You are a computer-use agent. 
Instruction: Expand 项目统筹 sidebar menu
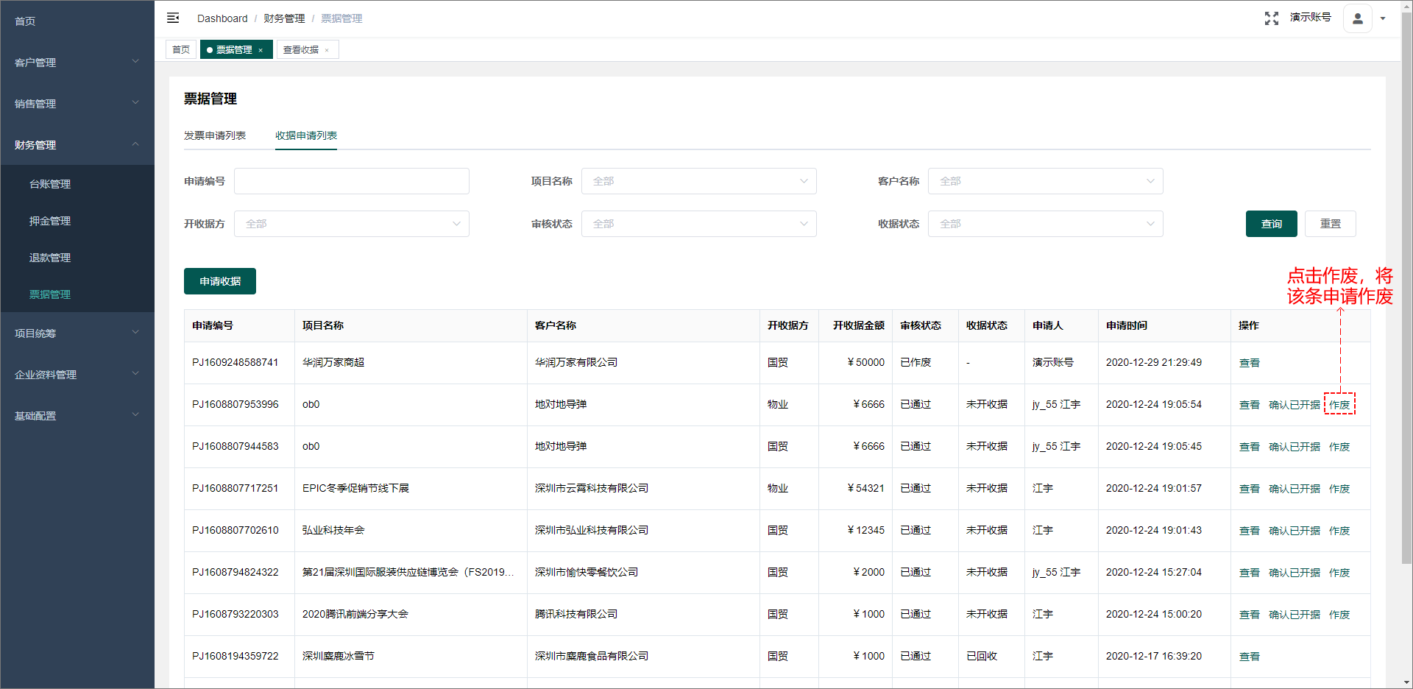(x=77, y=333)
